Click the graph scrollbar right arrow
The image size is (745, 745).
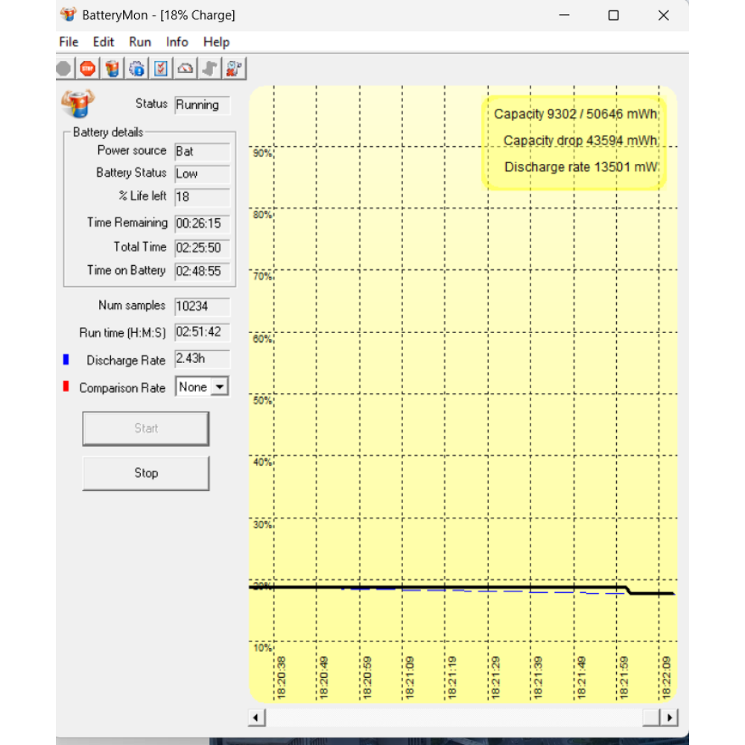click(x=669, y=717)
